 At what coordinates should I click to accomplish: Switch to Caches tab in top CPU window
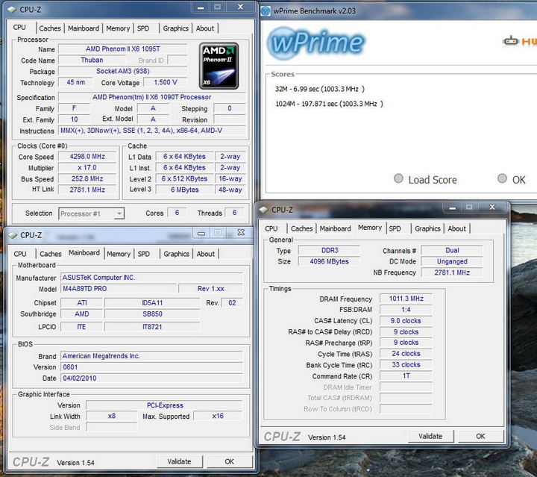click(x=50, y=28)
